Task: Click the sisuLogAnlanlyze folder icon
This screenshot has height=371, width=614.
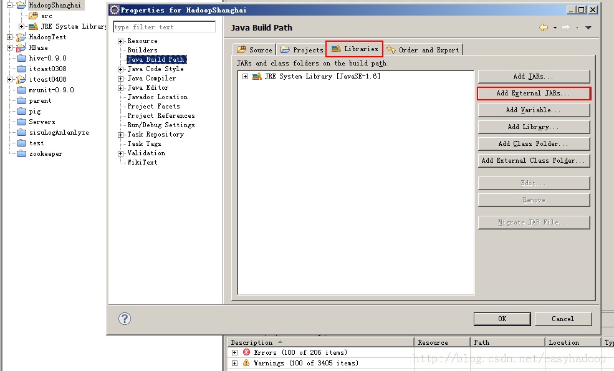Action: pos(22,132)
